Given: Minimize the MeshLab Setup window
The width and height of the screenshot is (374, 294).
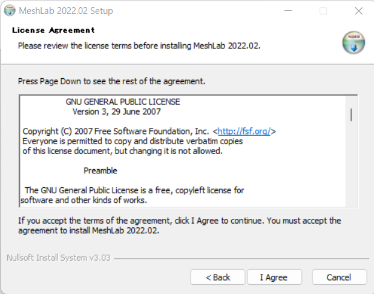Looking at the screenshot, I should coord(288,11).
